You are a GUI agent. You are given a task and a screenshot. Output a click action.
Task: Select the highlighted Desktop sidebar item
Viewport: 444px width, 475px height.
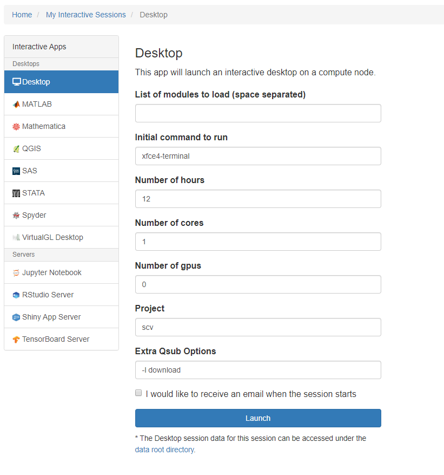62,82
